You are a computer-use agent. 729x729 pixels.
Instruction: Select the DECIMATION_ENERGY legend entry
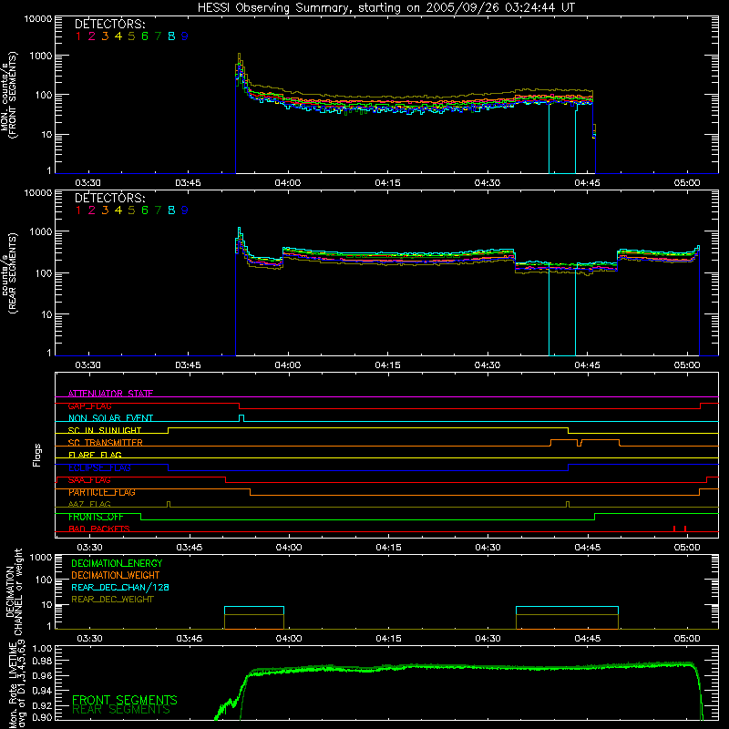click(x=117, y=563)
